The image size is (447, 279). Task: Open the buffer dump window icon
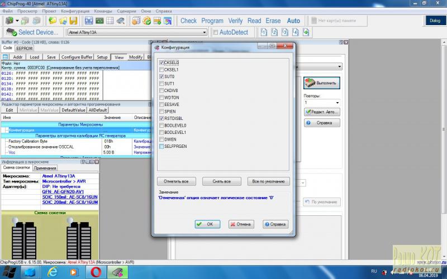coord(89,21)
